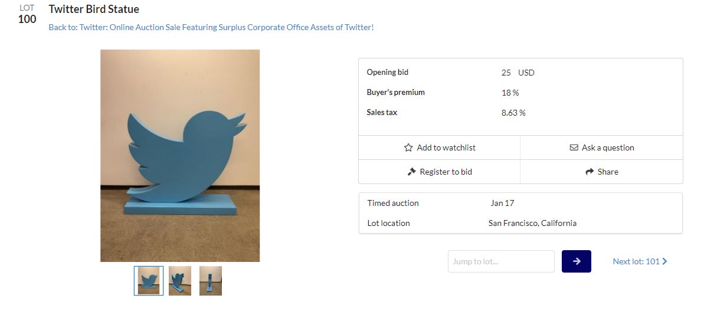
Task: Open Next lot: 101 link
Action: pyautogui.click(x=636, y=261)
